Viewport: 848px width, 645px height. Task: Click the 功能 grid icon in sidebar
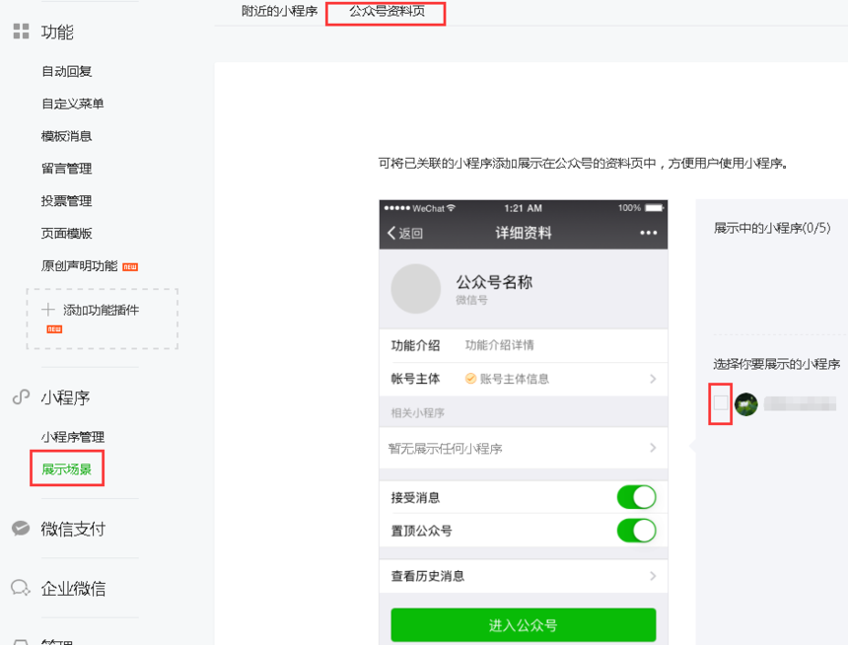click(21, 32)
